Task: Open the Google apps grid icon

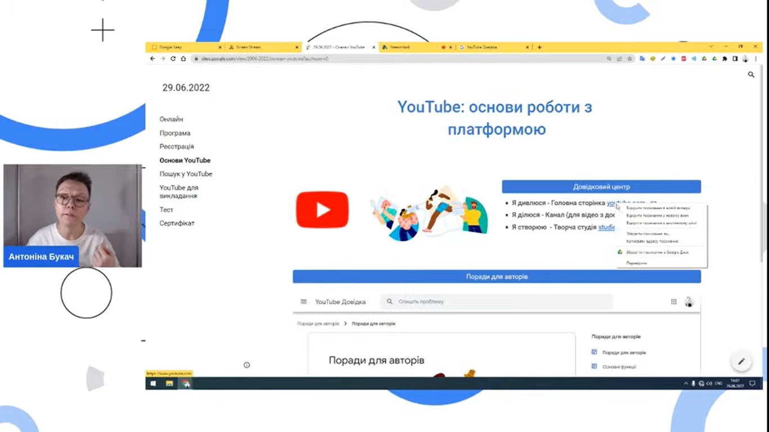Action: pyautogui.click(x=674, y=302)
